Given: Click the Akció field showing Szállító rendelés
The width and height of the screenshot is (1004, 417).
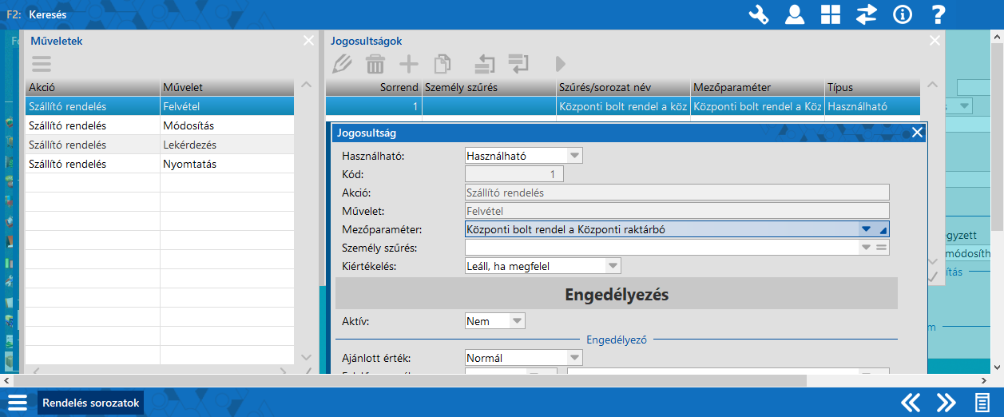Looking at the screenshot, I should tap(677, 193).
